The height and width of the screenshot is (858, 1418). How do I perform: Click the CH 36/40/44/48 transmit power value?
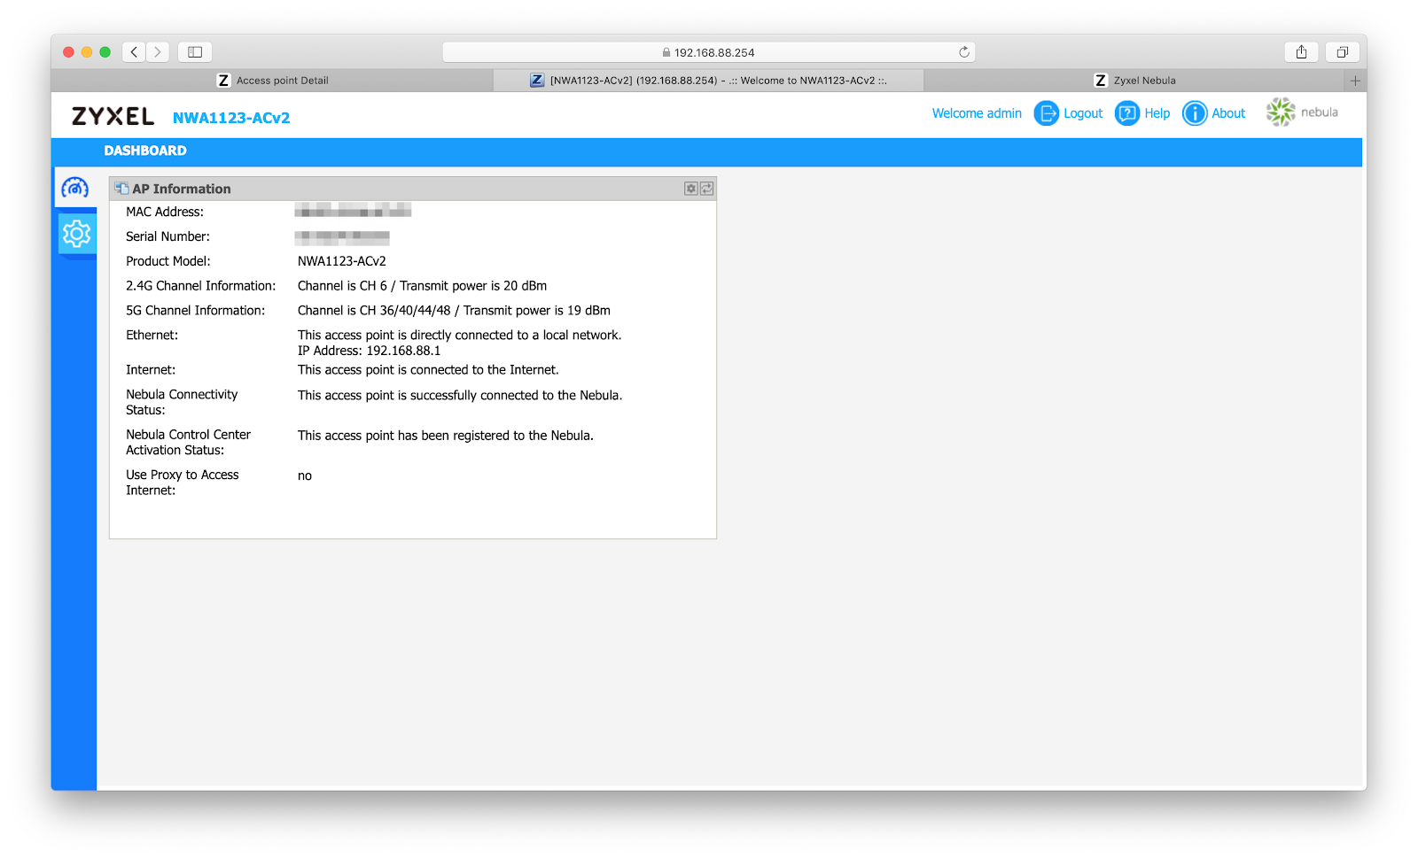point(454,311)
